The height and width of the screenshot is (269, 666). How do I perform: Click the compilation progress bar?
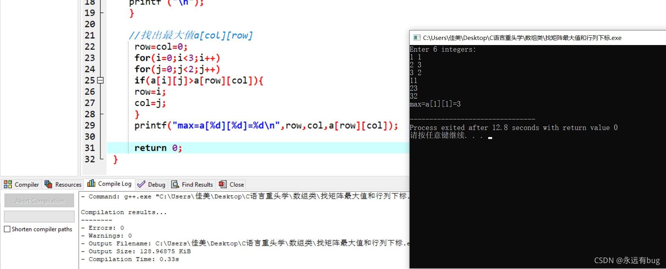point(39,217)
